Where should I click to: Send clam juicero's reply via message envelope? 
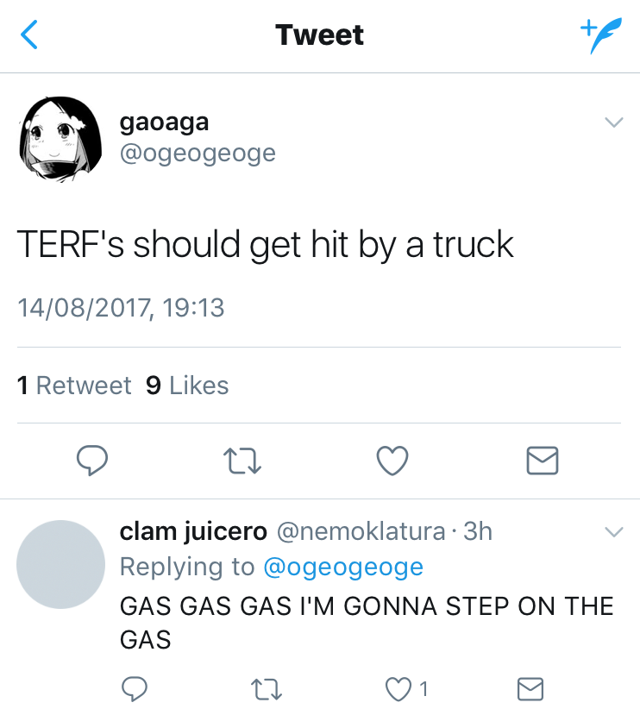click(529, 688)
